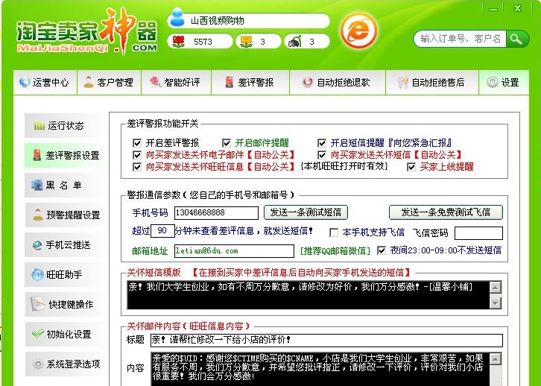
Task: Toggle 向买家发送关怀电子邮件 checkbox
Action: 137,155
